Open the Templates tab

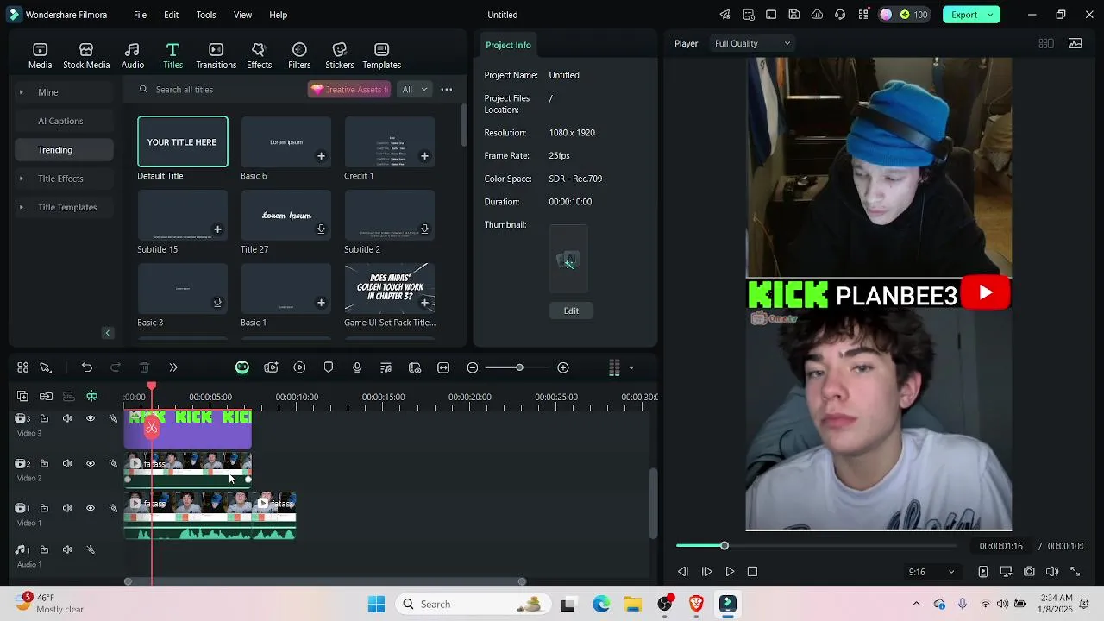coord(381,56)
